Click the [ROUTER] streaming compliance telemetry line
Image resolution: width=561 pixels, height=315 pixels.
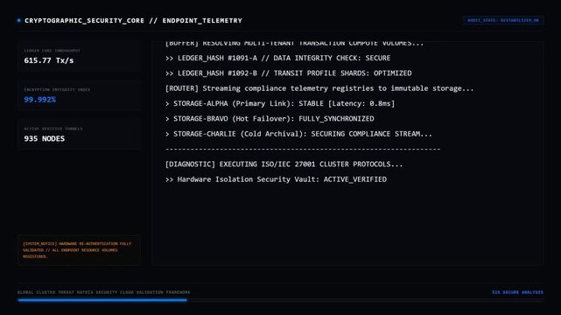point(319,88)
